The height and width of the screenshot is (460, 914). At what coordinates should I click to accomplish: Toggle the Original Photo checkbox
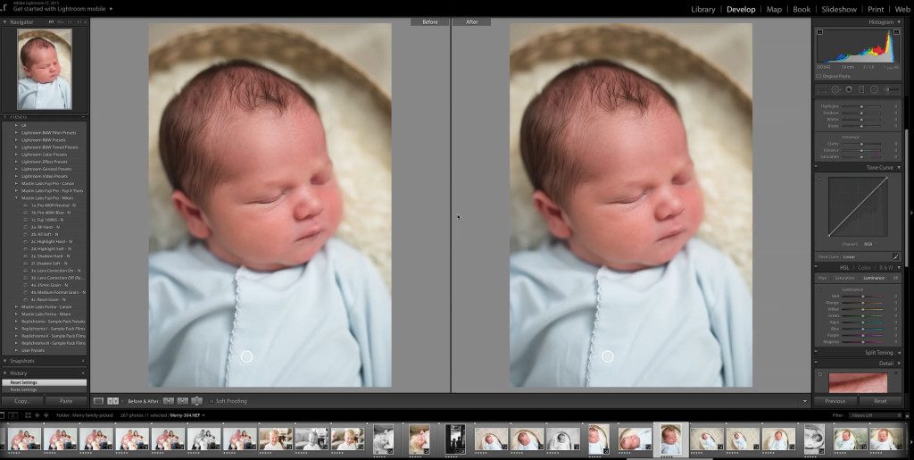tap(819, 76)
